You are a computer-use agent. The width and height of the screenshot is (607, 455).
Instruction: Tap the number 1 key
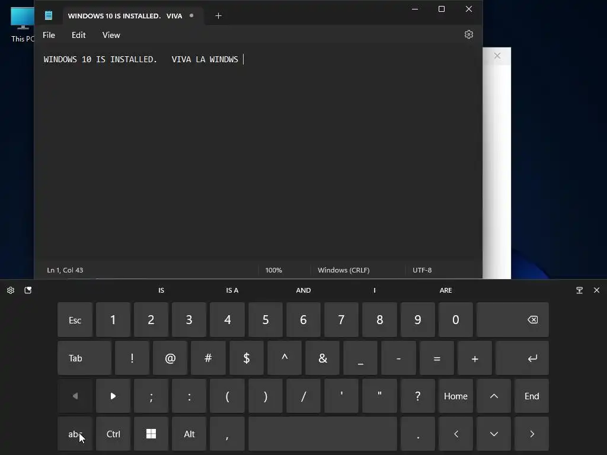coord(113,319)
